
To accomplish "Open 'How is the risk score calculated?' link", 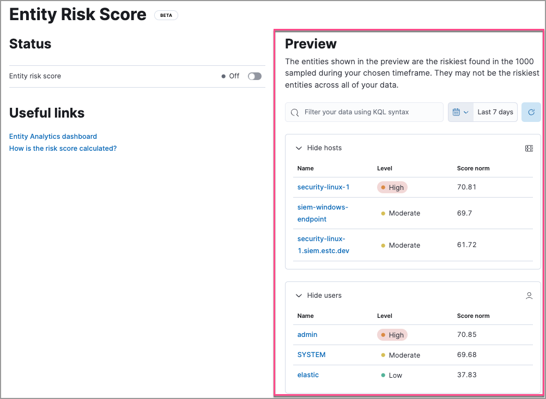I will tap(63, 148).
